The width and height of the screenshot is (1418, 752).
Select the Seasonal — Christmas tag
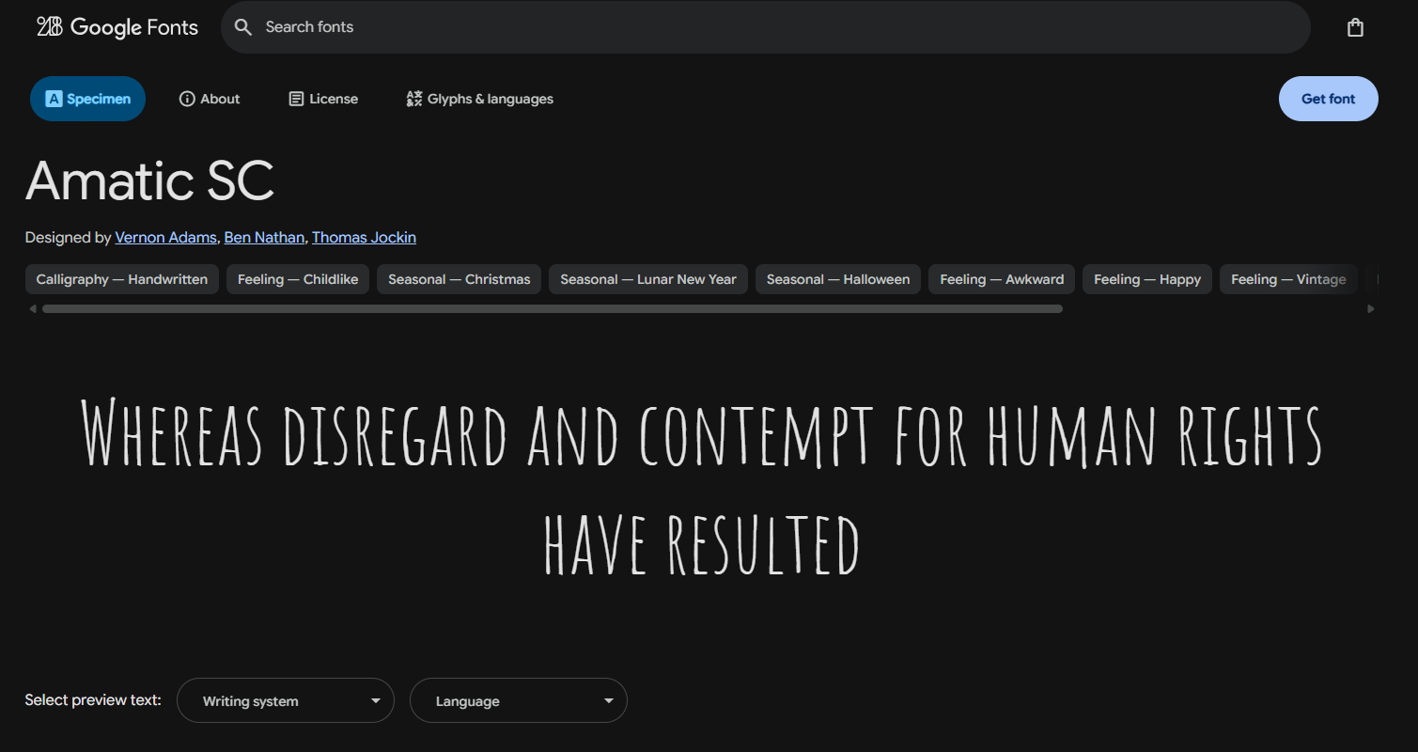[x=459, y=279]
